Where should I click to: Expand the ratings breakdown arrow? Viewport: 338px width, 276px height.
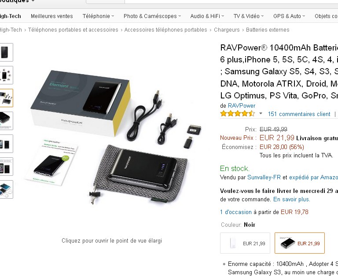261,113
